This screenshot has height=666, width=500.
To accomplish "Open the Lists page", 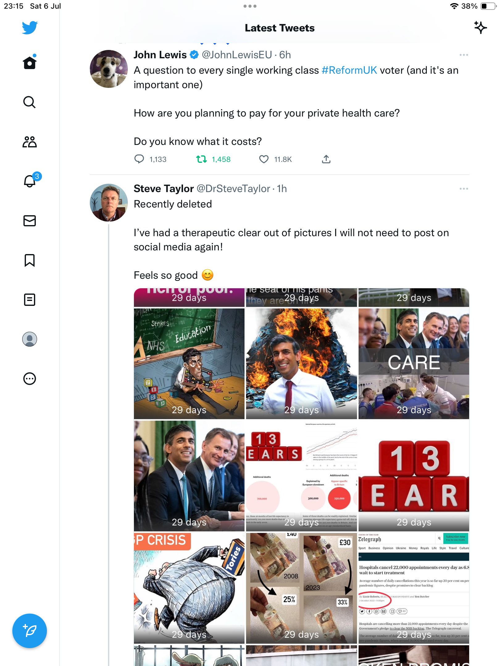I will tap(30, 300).
